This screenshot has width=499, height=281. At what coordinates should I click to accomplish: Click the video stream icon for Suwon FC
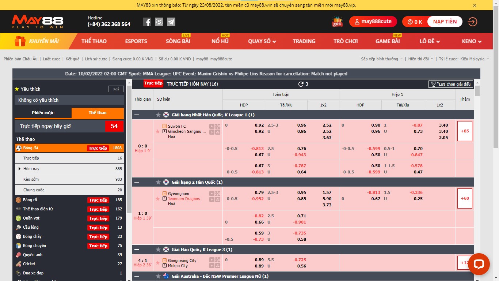212,126
